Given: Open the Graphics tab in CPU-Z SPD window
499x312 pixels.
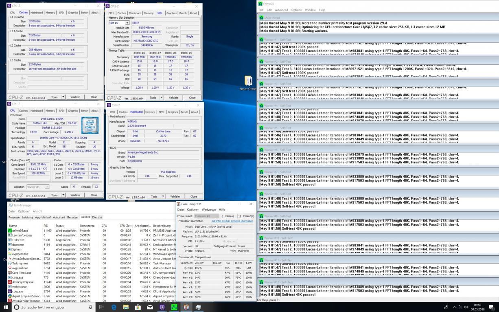Looking at the screenshot, I should click(x=171, y=13).
